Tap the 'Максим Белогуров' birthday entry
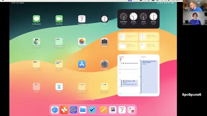 [129, 63]
